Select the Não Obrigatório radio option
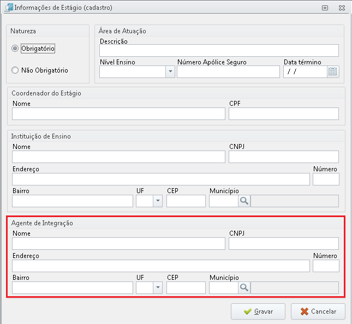The width and height of the screenshot is (352, 324). [x=15, y=70]
